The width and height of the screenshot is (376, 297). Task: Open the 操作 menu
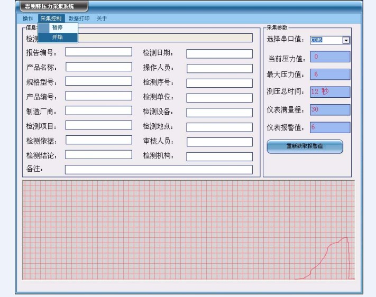[x=28, y=18]
